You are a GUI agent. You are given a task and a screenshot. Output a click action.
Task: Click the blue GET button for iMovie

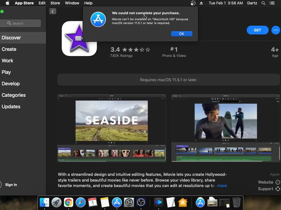tap(257, 30)
